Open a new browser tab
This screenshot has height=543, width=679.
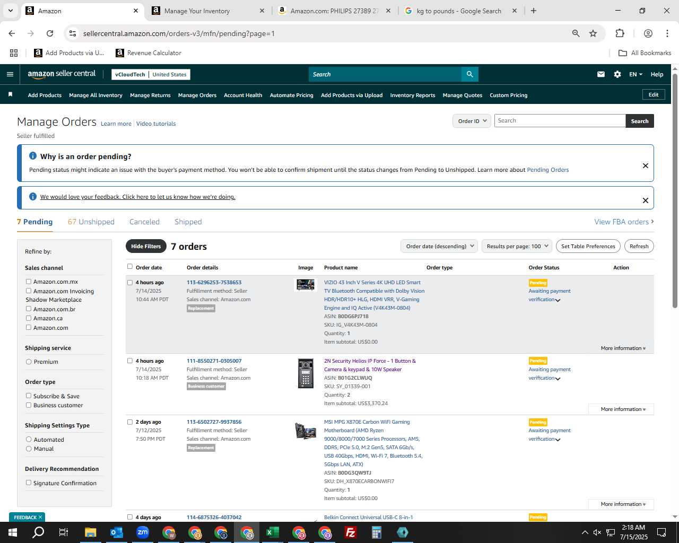click(534, 11)
